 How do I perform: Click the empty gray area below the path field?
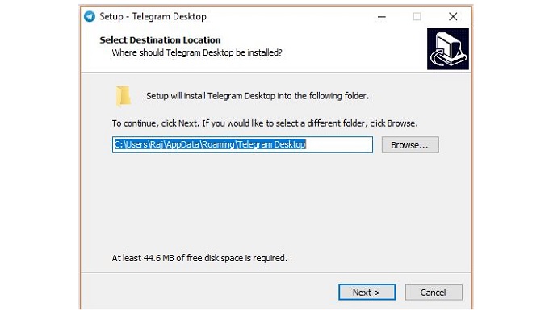point(276,203)
